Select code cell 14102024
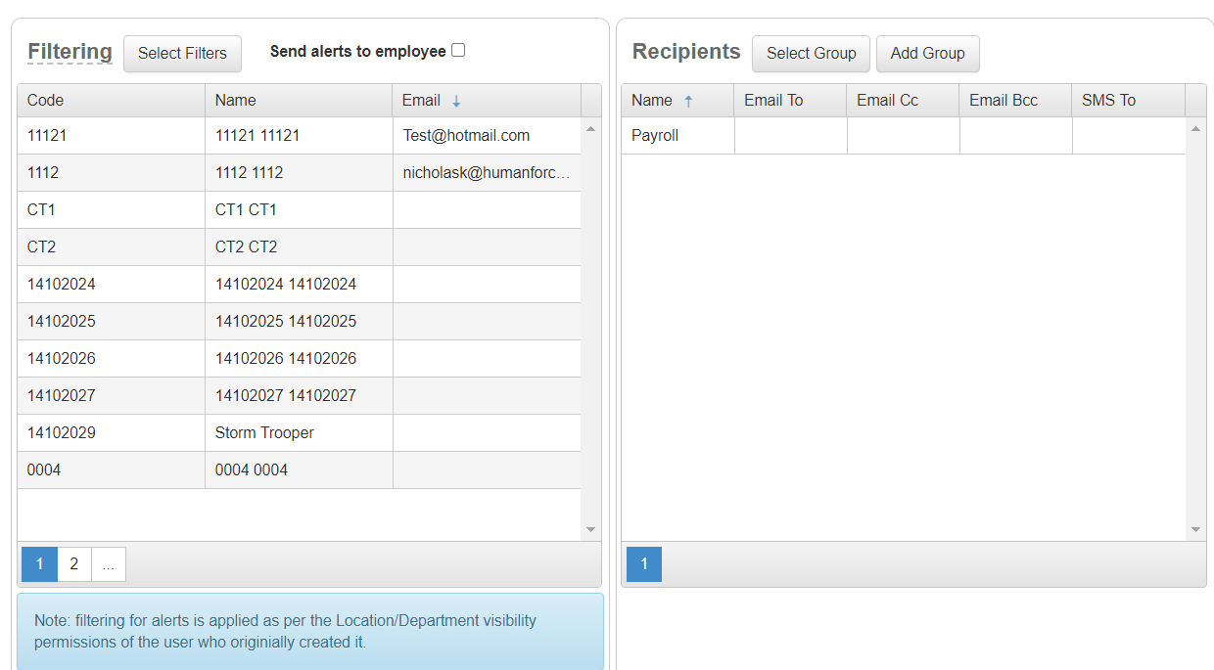The height and width of the screenshot is (670, 1214). [111, 285]
